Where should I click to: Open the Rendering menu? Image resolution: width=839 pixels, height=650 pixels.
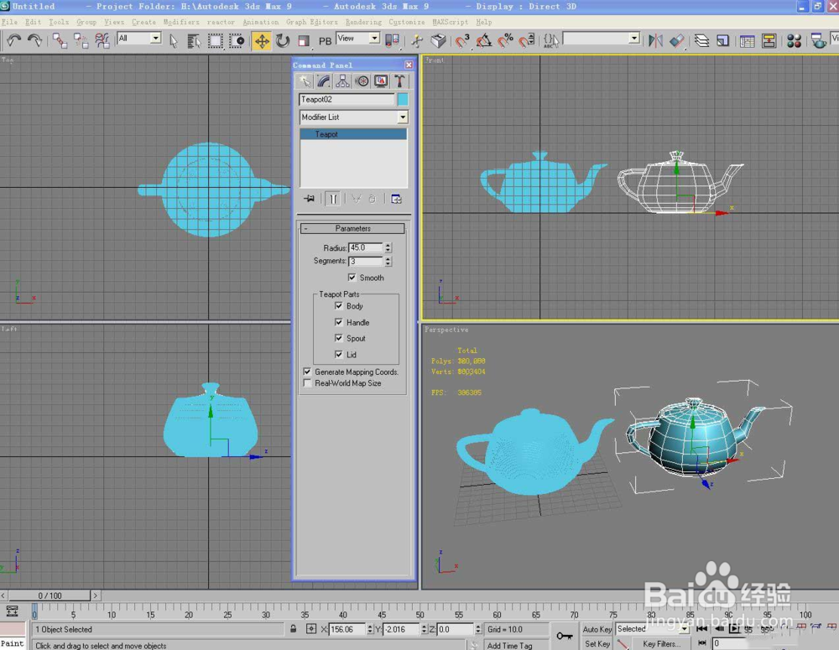click(x=363, y=22)
